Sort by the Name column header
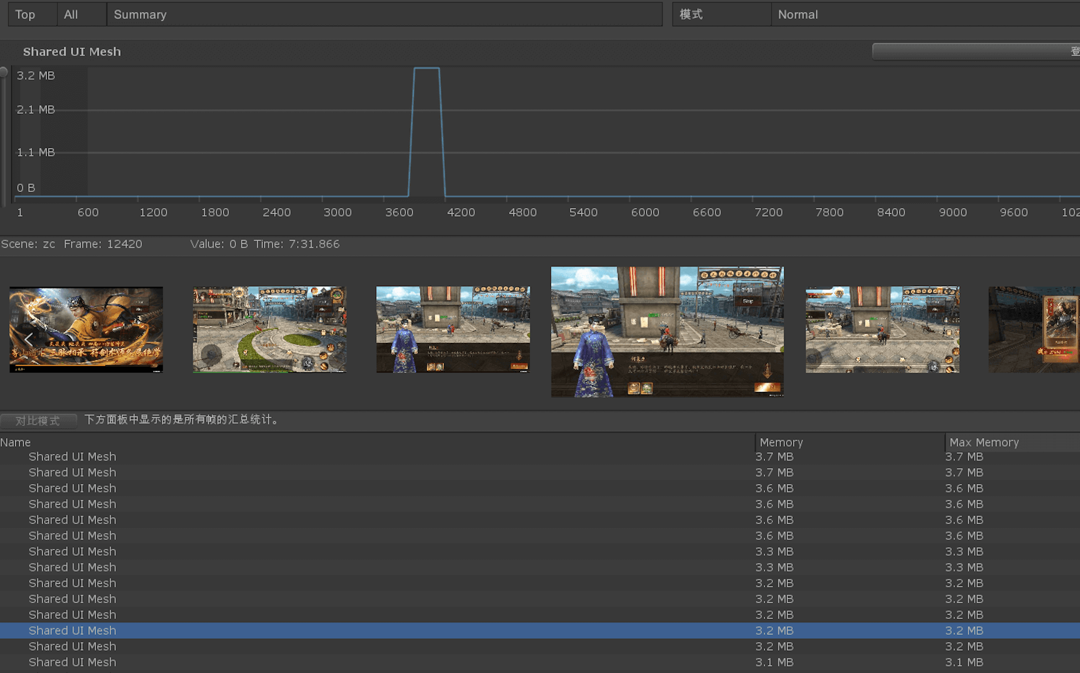Screen dimensions: 1080x673 16,442
